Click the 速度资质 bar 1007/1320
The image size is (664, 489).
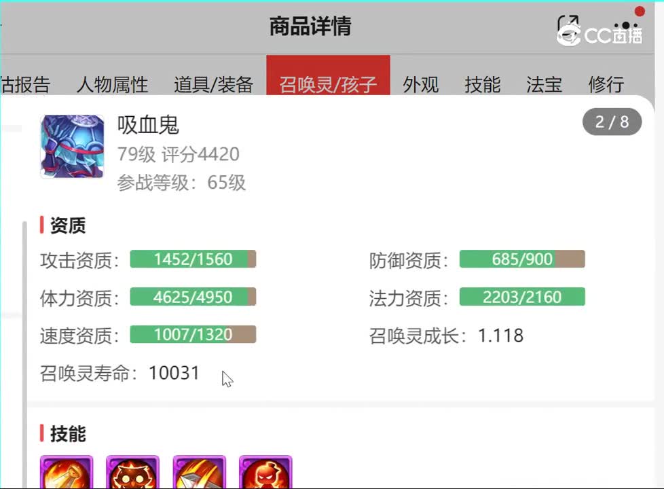tap(193, 334)
